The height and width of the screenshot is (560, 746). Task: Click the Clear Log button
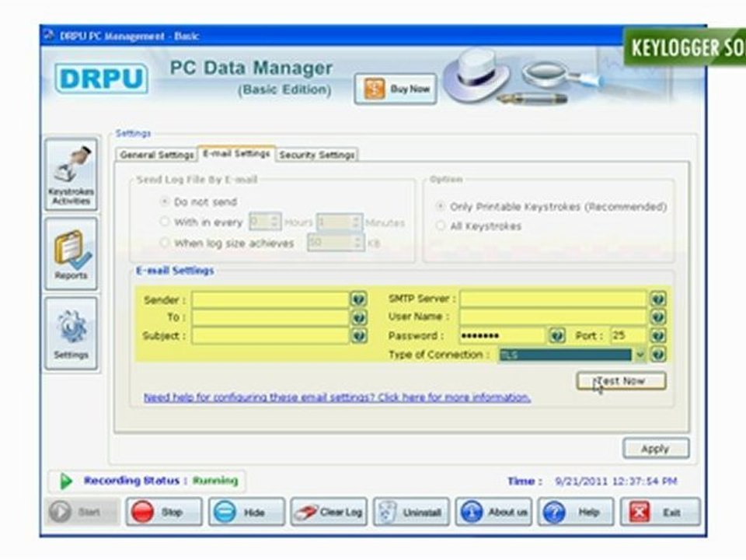point(329,513)
